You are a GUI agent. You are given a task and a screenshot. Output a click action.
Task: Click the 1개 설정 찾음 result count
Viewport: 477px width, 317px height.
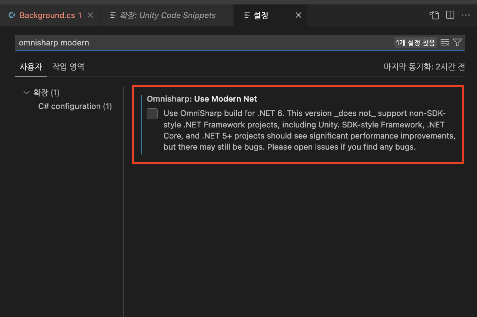point(415,42)
